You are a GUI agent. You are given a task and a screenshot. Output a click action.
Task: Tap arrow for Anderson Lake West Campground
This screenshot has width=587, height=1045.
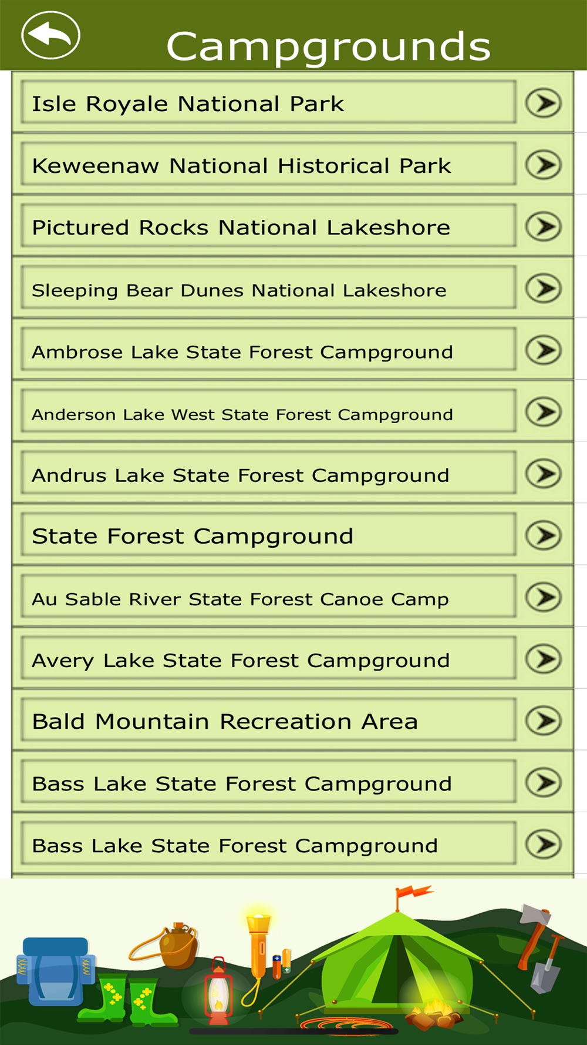pos(544,412)
